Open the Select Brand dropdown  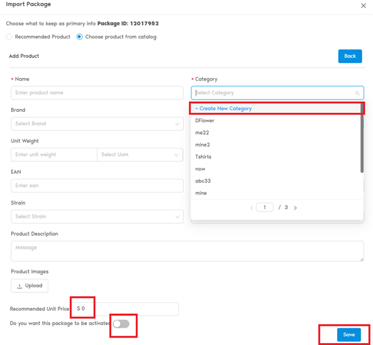(x=97, y=123)
